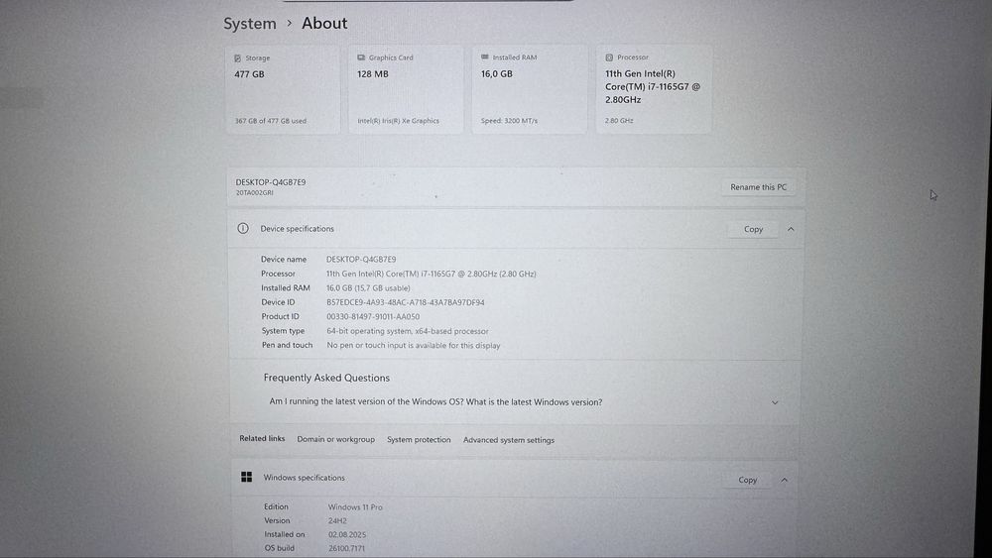Click the Windows logo icon

[x=247, y=477]
